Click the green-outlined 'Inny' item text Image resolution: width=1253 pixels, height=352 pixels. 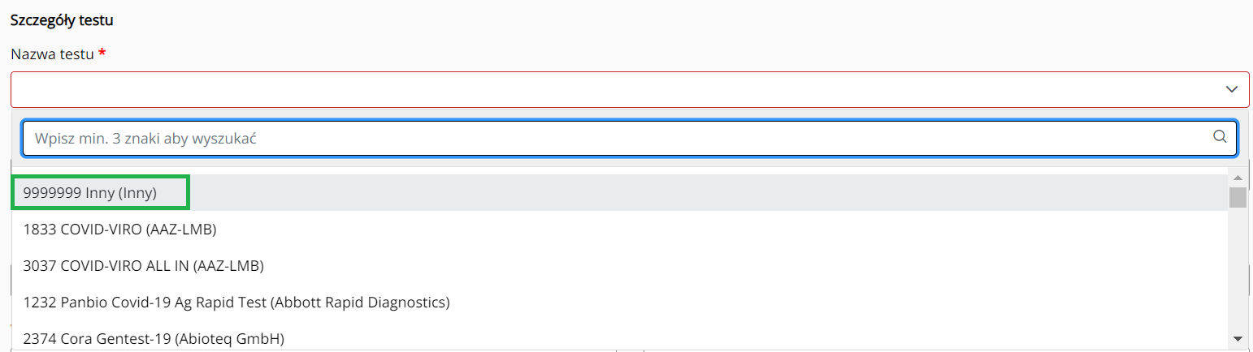tap(101, 193)
